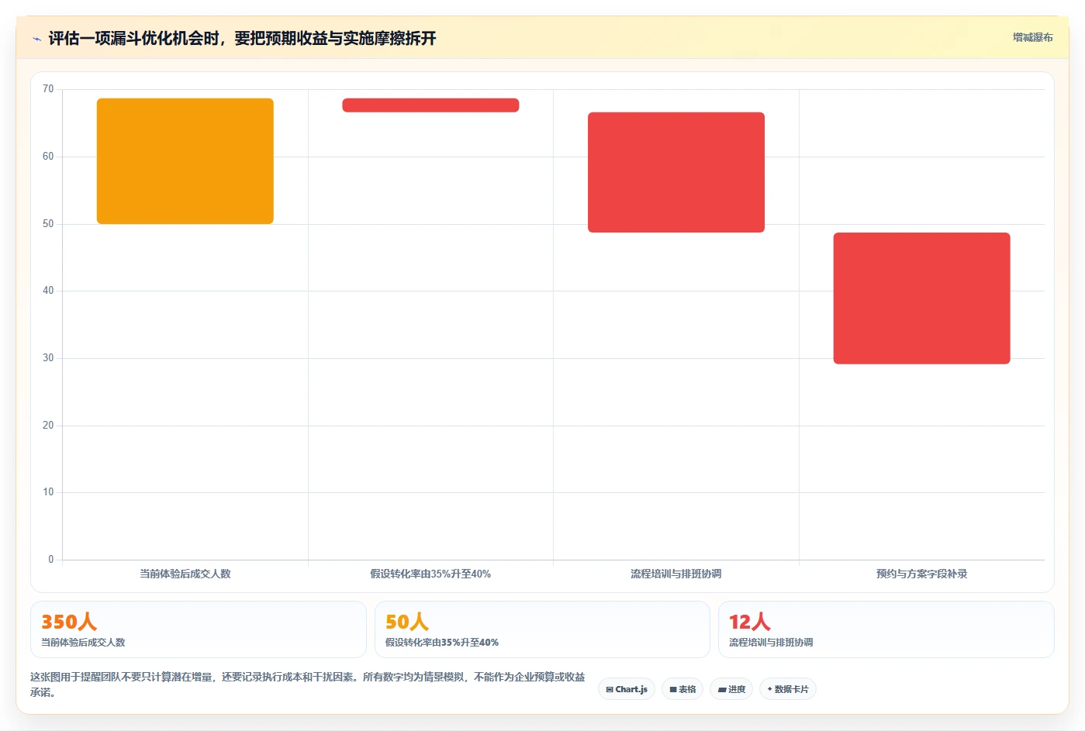Image resolution: width=1085 pixels, height=731 pixels.
Task: Open the 50人 data card
Action: 542,629
